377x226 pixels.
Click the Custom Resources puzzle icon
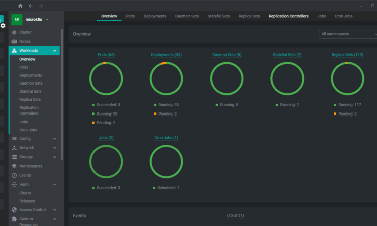pyautogui.click(x=14, y=219)
